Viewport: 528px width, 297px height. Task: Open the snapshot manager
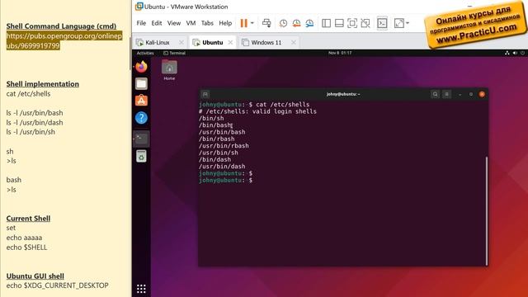click(309, 23)
